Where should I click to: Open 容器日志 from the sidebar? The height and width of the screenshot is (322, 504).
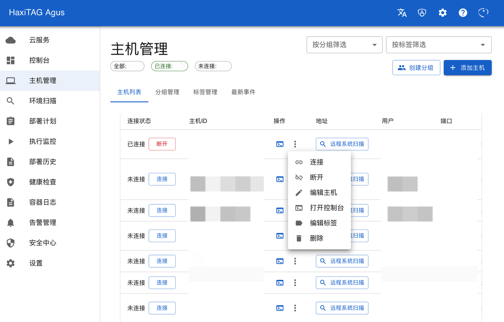(x=42, y=202)
